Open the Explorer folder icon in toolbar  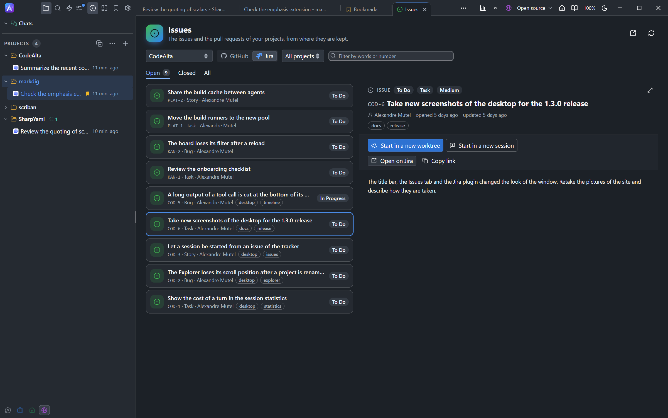tap(46, 8)
